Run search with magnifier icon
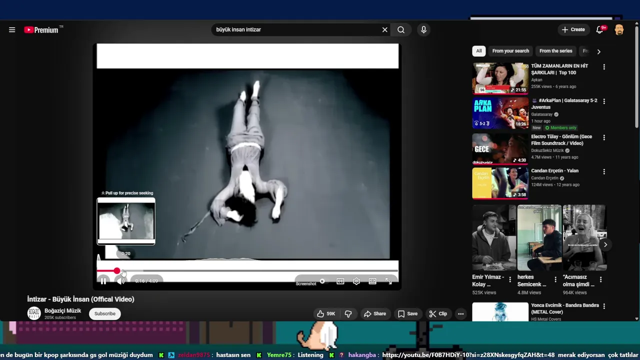This screenshot has width=640, height=360. (401, 29)
